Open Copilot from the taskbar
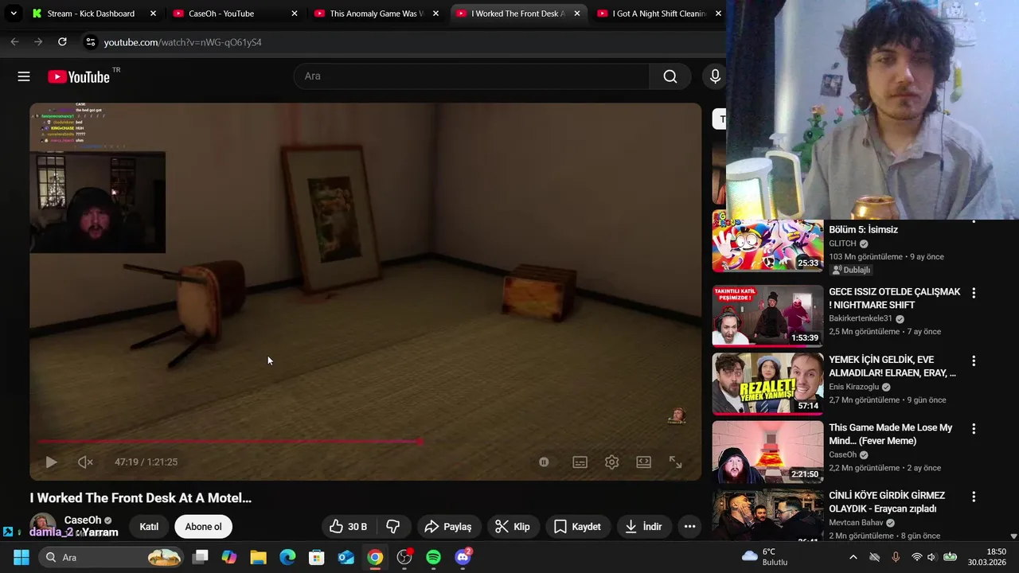Viewport: 1019px width, 573px height. click(x=229, y=557)
